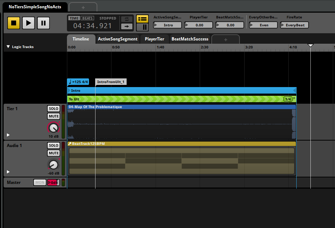Start playback with the Play button
Image resolution: width=335 pixels, height=228 pixels.
(29, 23)
